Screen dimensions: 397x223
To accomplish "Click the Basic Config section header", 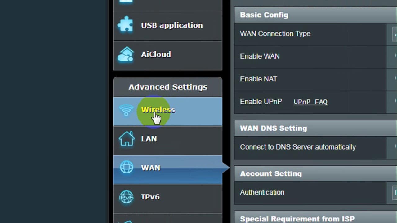I will 264,15.
